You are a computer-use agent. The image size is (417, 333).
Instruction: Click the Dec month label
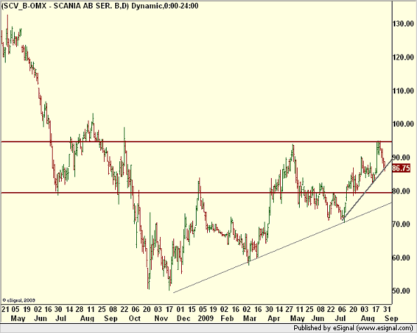(x=183, y=318)
